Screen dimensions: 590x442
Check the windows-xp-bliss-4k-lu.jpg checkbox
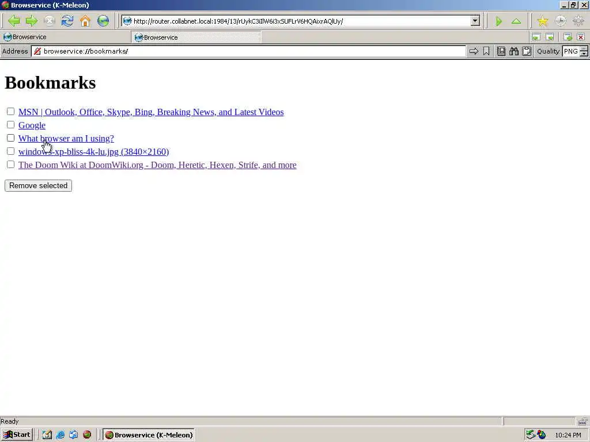pos(10,151)
